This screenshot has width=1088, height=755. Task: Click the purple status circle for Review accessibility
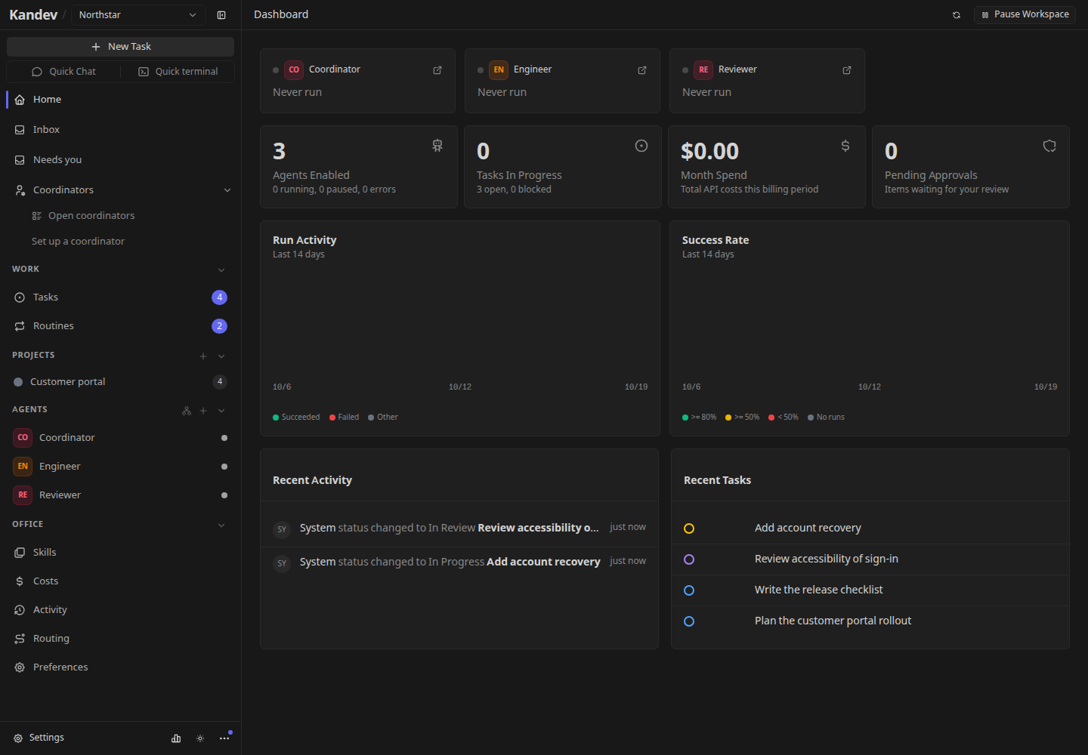689,559
